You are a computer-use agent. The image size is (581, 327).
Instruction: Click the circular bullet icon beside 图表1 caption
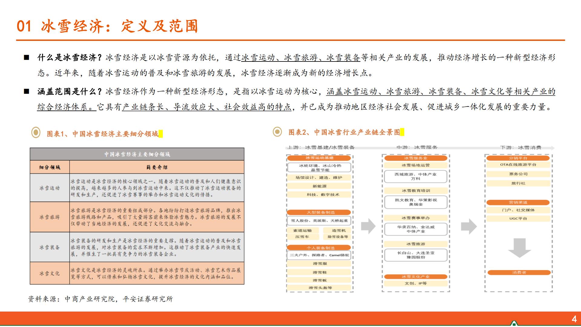(x=35, y=132)
